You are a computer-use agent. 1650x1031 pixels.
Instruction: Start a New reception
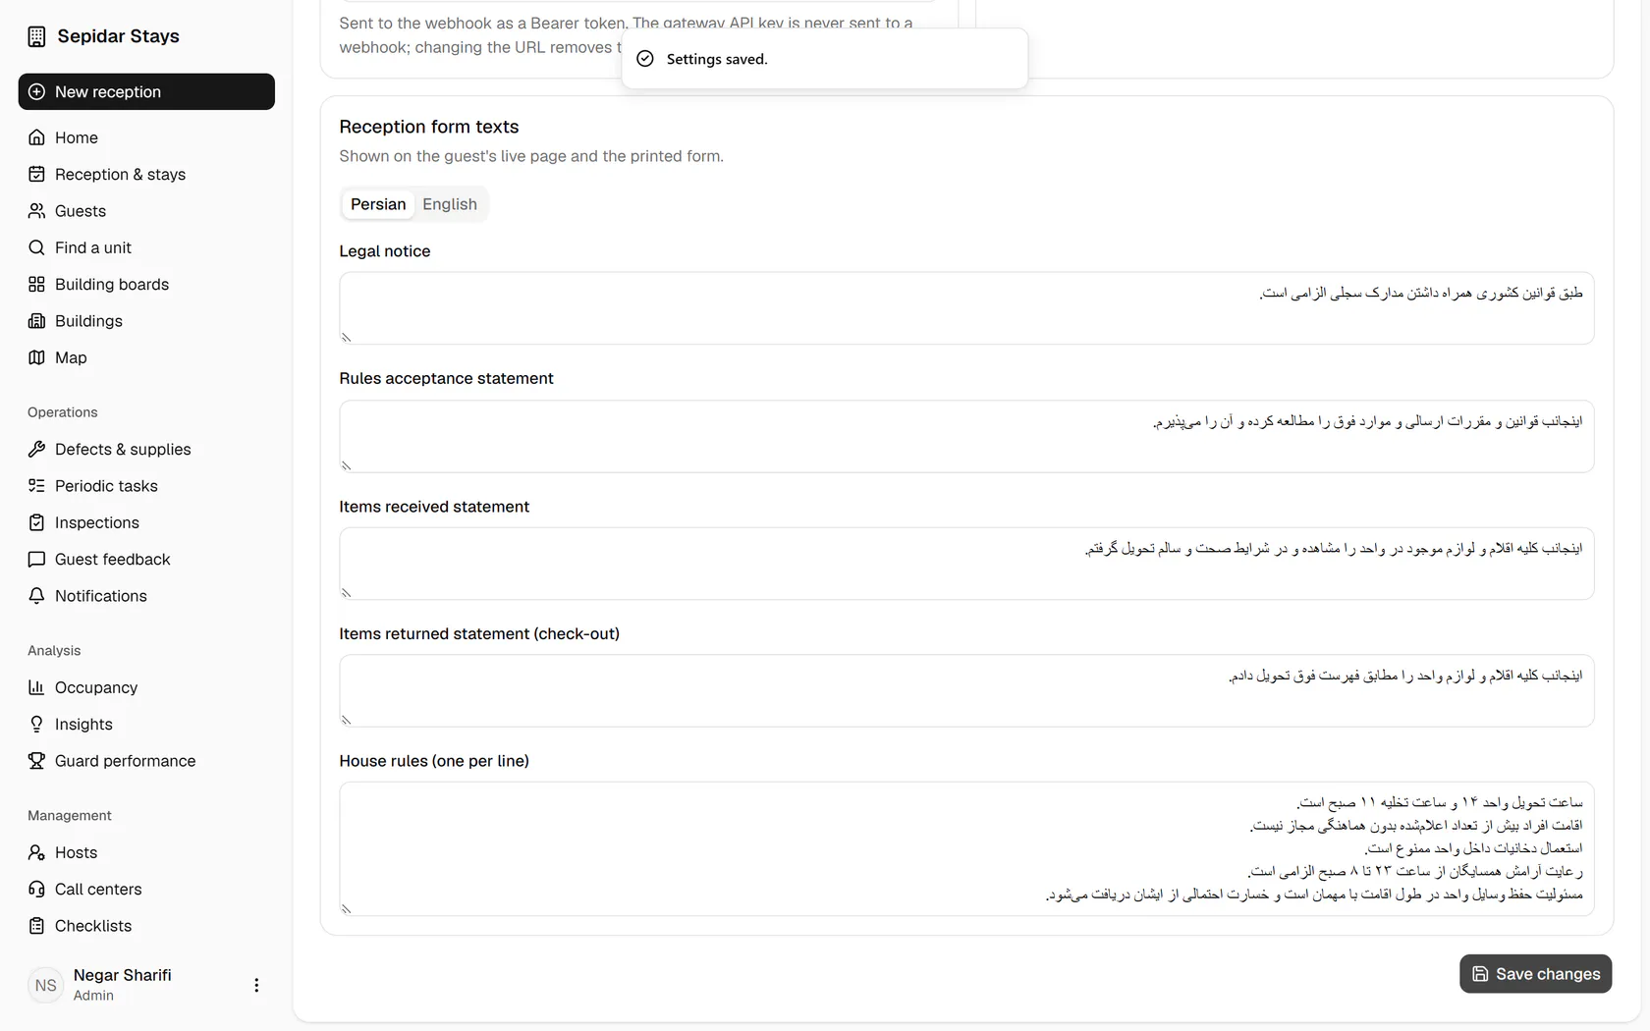[x=146, y=91]
